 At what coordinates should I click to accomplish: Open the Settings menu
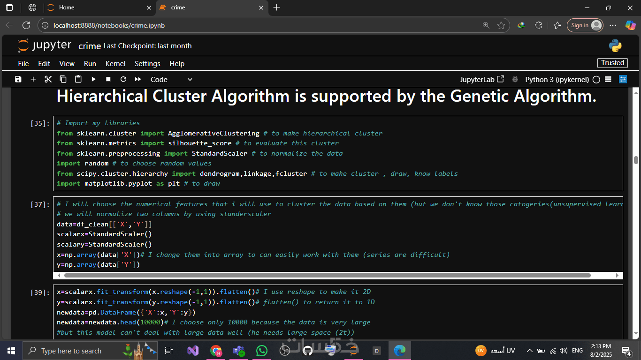(x=147, y=63)
